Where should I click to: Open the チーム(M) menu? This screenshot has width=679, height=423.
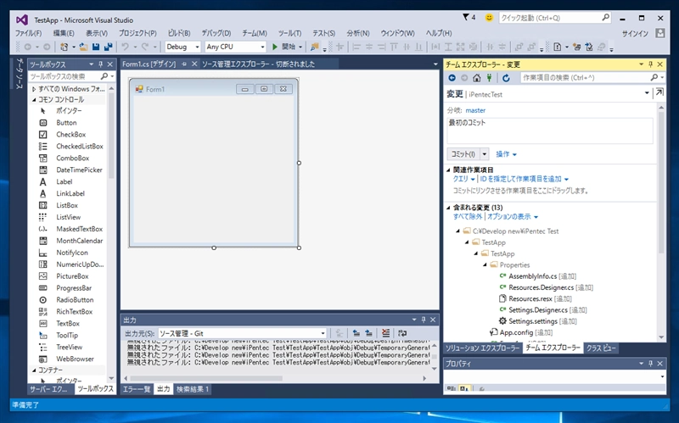(255, 33)
